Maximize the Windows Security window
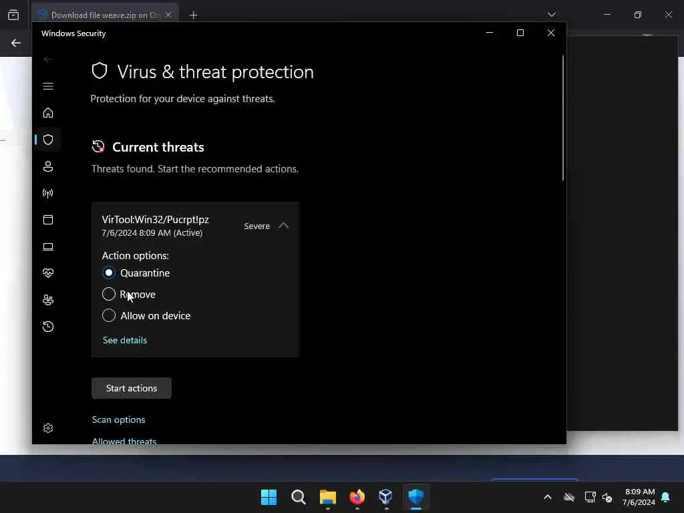This screenshot has height=513, width=684. pos(520,33)
